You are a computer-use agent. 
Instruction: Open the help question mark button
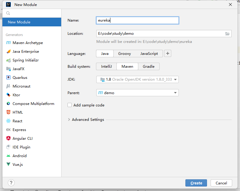(11, 183)
